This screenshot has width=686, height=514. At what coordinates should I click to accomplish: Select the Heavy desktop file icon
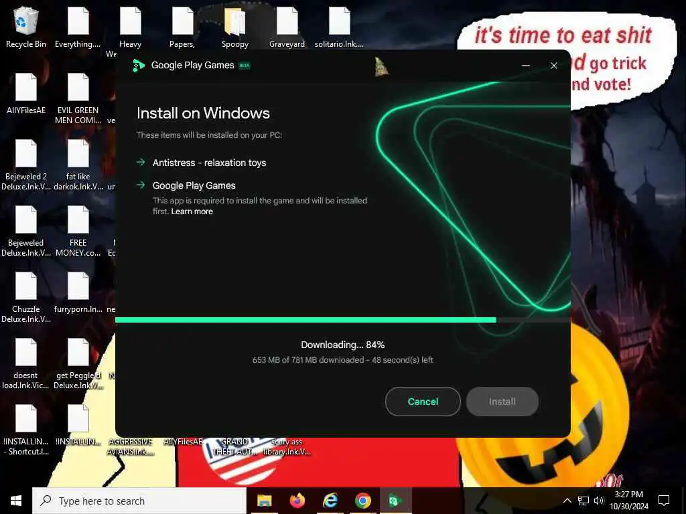(131, 27)
